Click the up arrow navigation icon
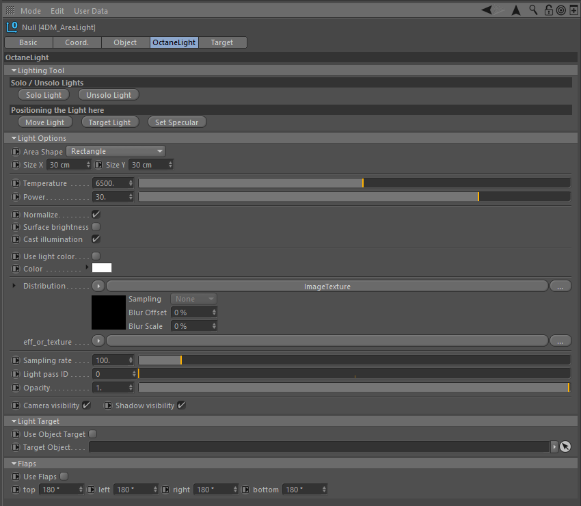The width and height of the screenshot is (581, 506). coord(516,10)
